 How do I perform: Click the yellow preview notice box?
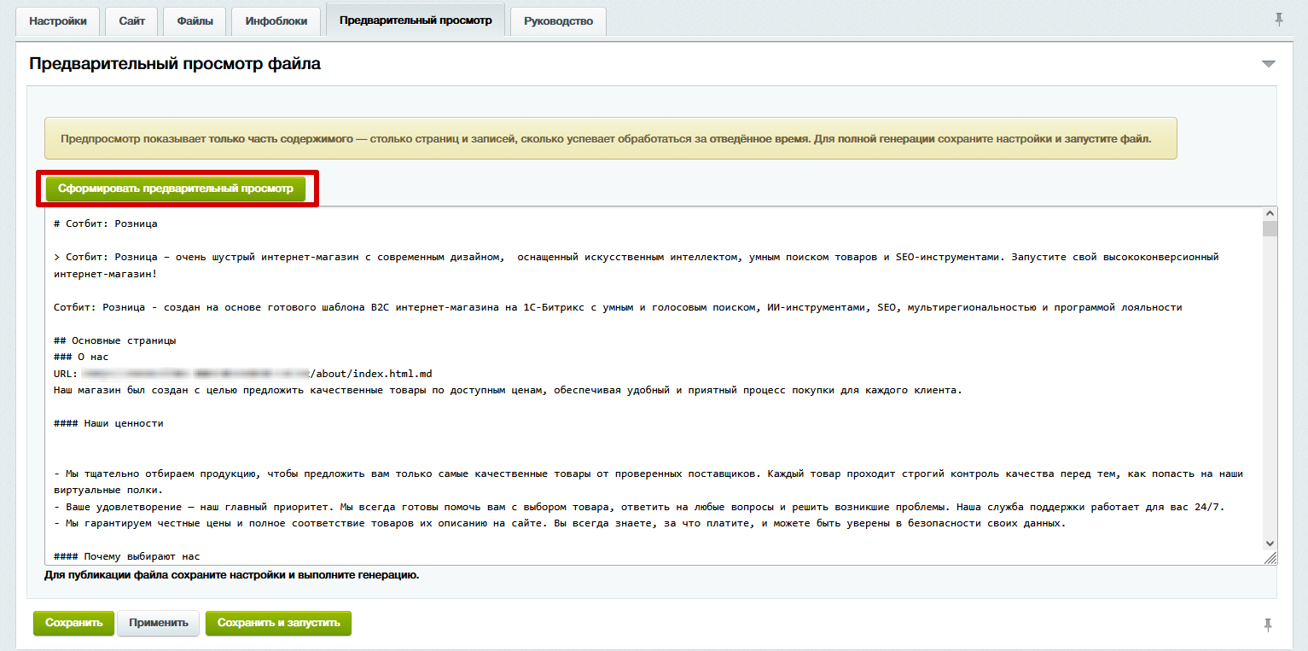(610, 138)
